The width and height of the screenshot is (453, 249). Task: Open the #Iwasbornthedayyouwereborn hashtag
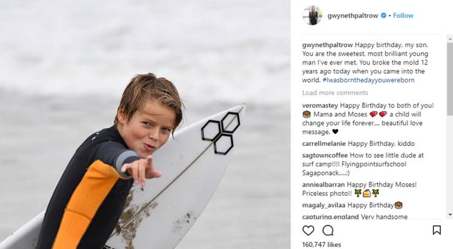368,80
